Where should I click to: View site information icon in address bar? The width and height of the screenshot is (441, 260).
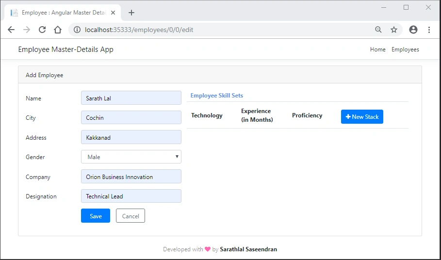[x=77, y=30]
